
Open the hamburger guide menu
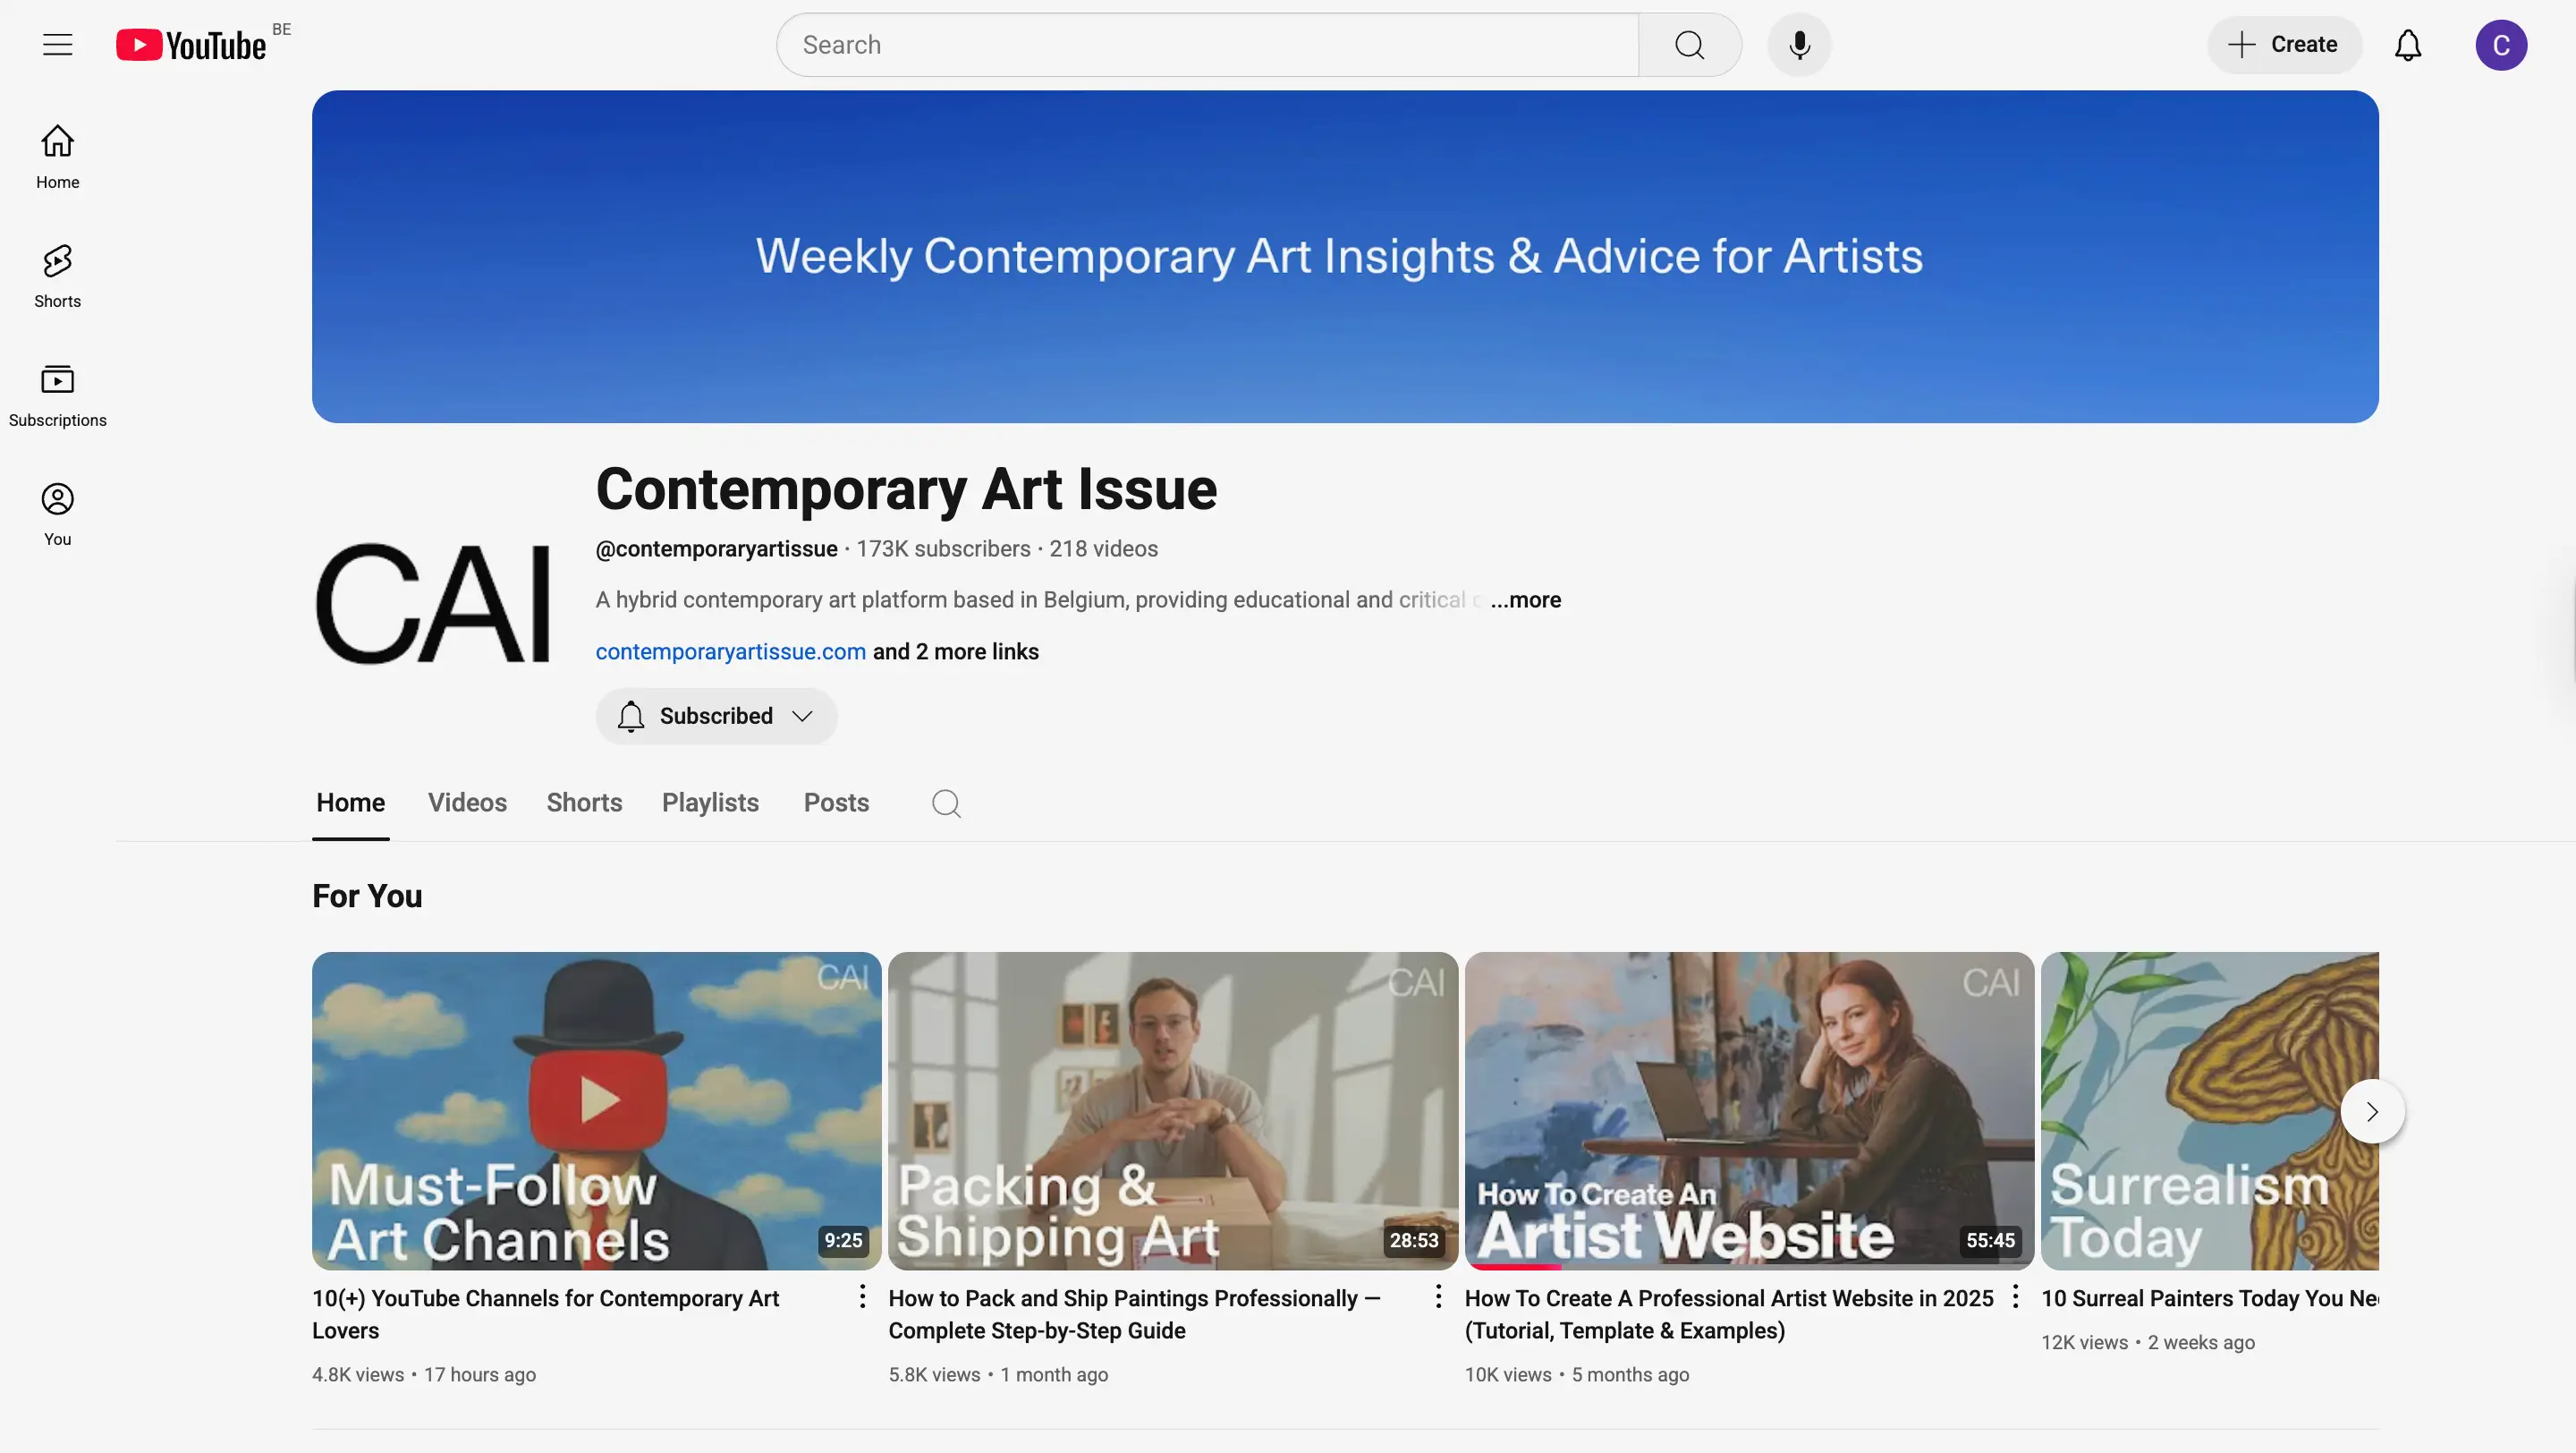click(58, 45)
